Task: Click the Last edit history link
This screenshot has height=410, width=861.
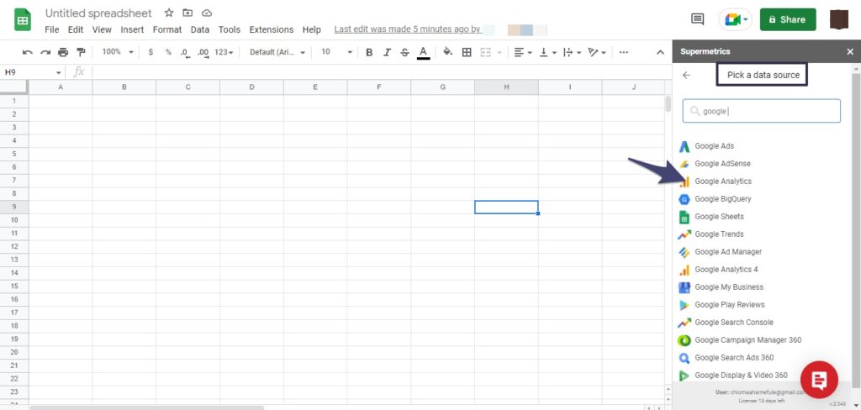Action: point(408,29)
